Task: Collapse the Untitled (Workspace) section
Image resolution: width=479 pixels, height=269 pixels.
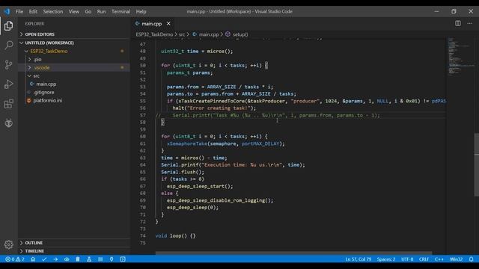Action: tap(74, 43)
